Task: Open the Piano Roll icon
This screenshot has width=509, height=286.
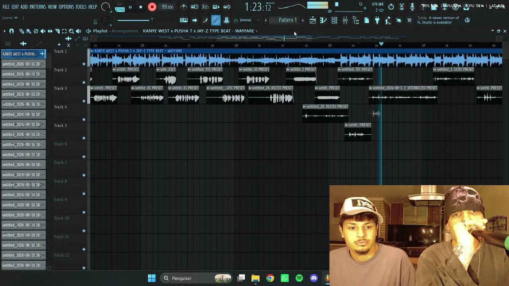Action: [323, 20]
